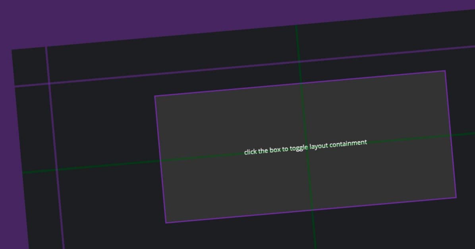Click the bottom-left corner of the purple-bordered box

(166, 222)
